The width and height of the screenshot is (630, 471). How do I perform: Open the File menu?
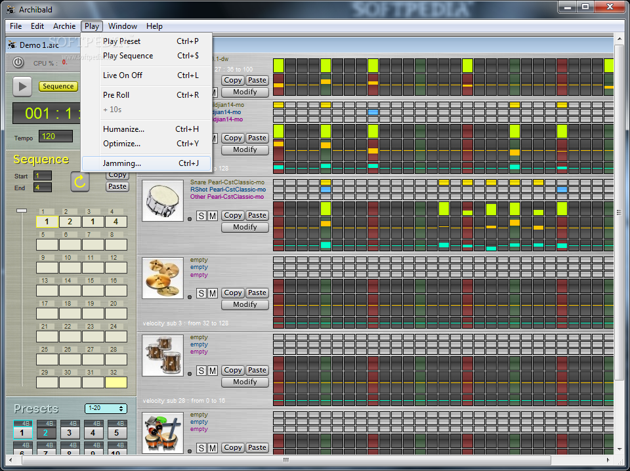(16, 26)
